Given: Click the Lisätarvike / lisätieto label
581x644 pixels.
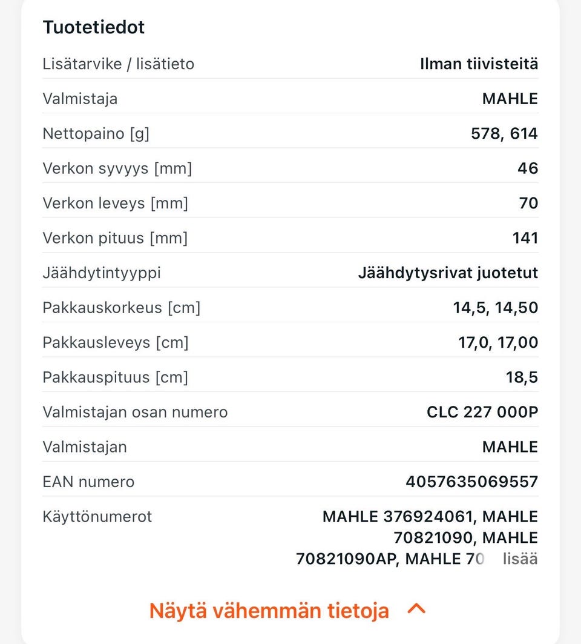Looking at the screenshot, I should pyautogui.click(x=118, y=64).
